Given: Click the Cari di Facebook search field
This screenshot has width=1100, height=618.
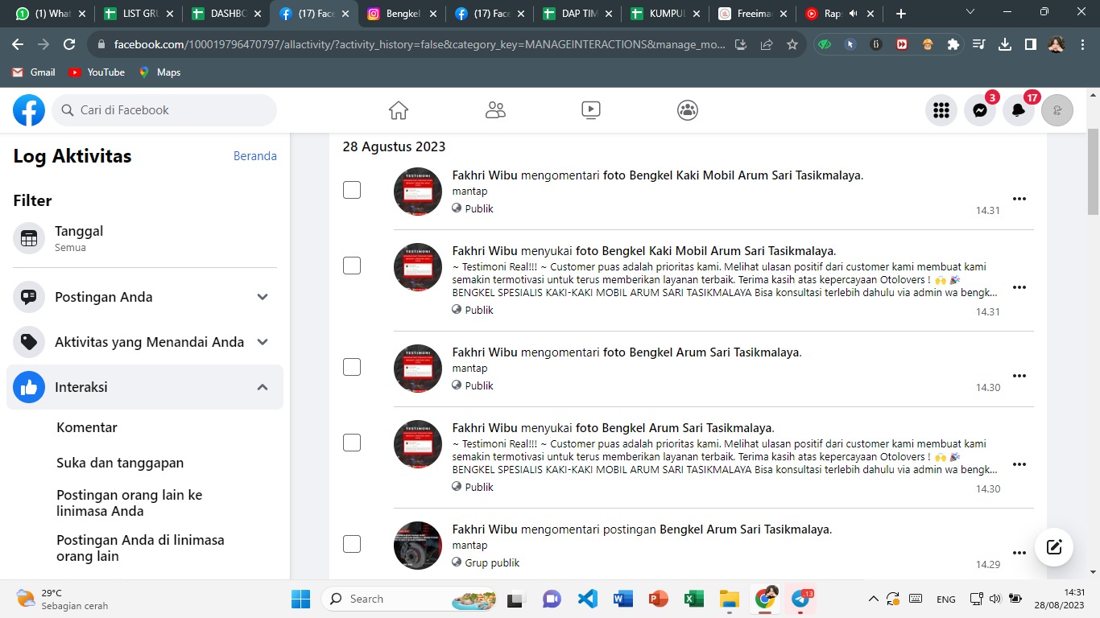Looking at the screenshot, I should click(x=164, y=110).
